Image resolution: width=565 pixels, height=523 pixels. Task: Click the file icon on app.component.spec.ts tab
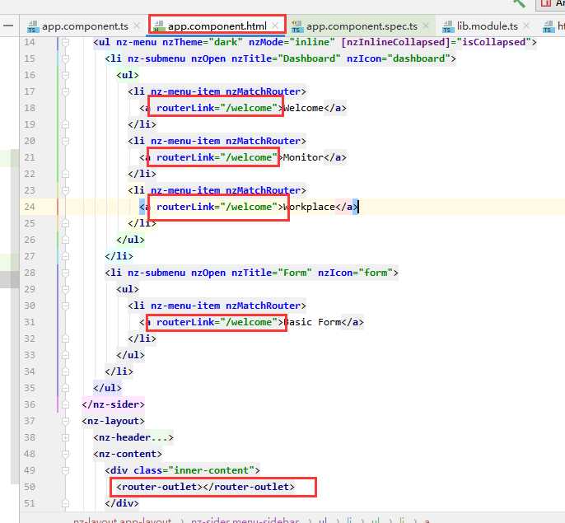click(297, 26)
